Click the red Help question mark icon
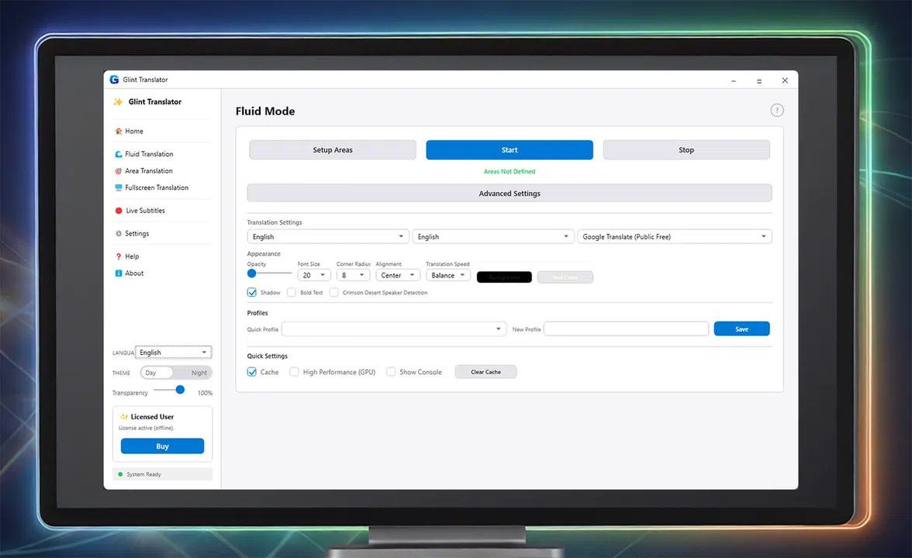The image size is (912, 558). tap(119, 257)
